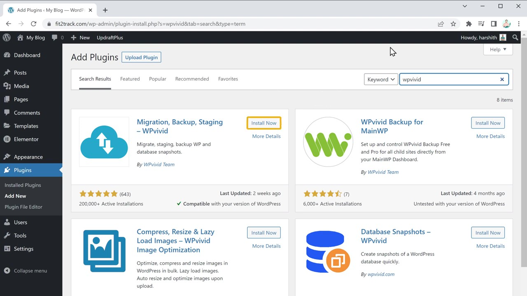
Task: Open Comments via the speech bubble icon
Action: (x=54, y=37)
